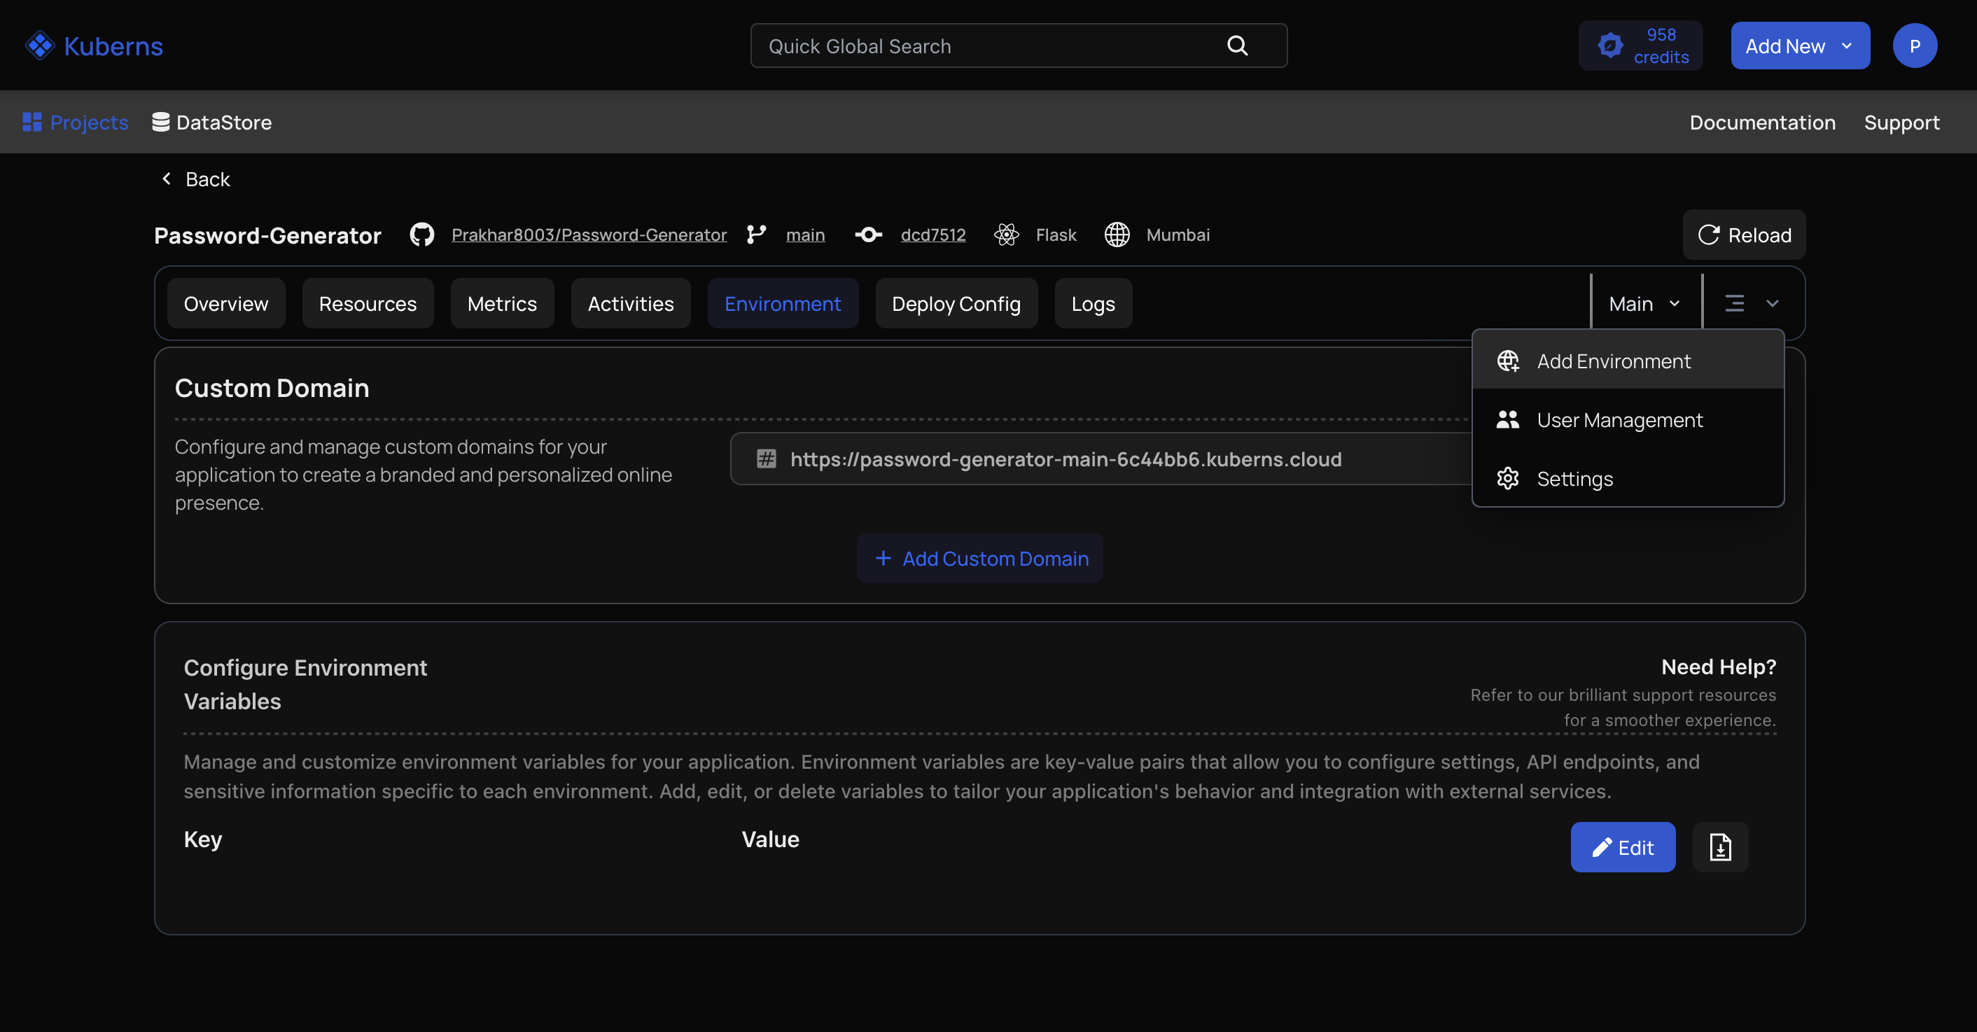Open the Support link
The height and width of the screenshot is (1032, 1977).
coord(1901,122)
